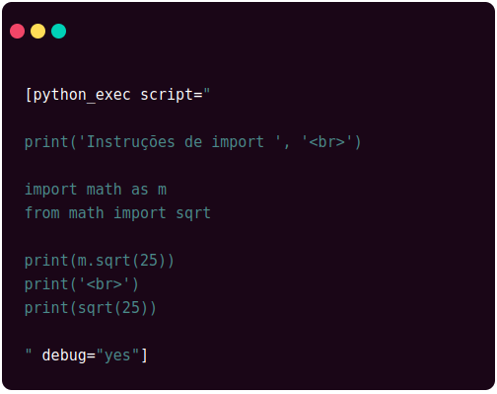Image resolution: width=497 pixels, height=394 pixels.
Task: Click the 'import math as m' line
Action: [96, 190]
